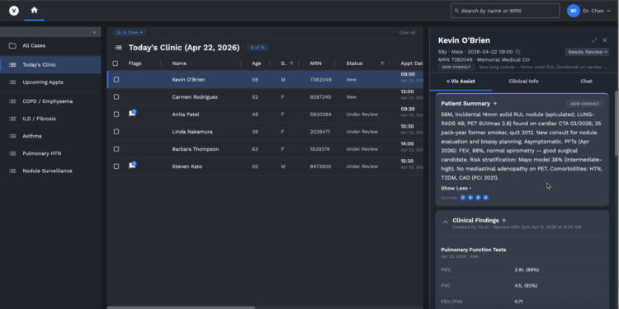This screenshot has width=619, height=309.
Task: Check the Steven Kato row checkbox
Action: (x=116, y=166)
